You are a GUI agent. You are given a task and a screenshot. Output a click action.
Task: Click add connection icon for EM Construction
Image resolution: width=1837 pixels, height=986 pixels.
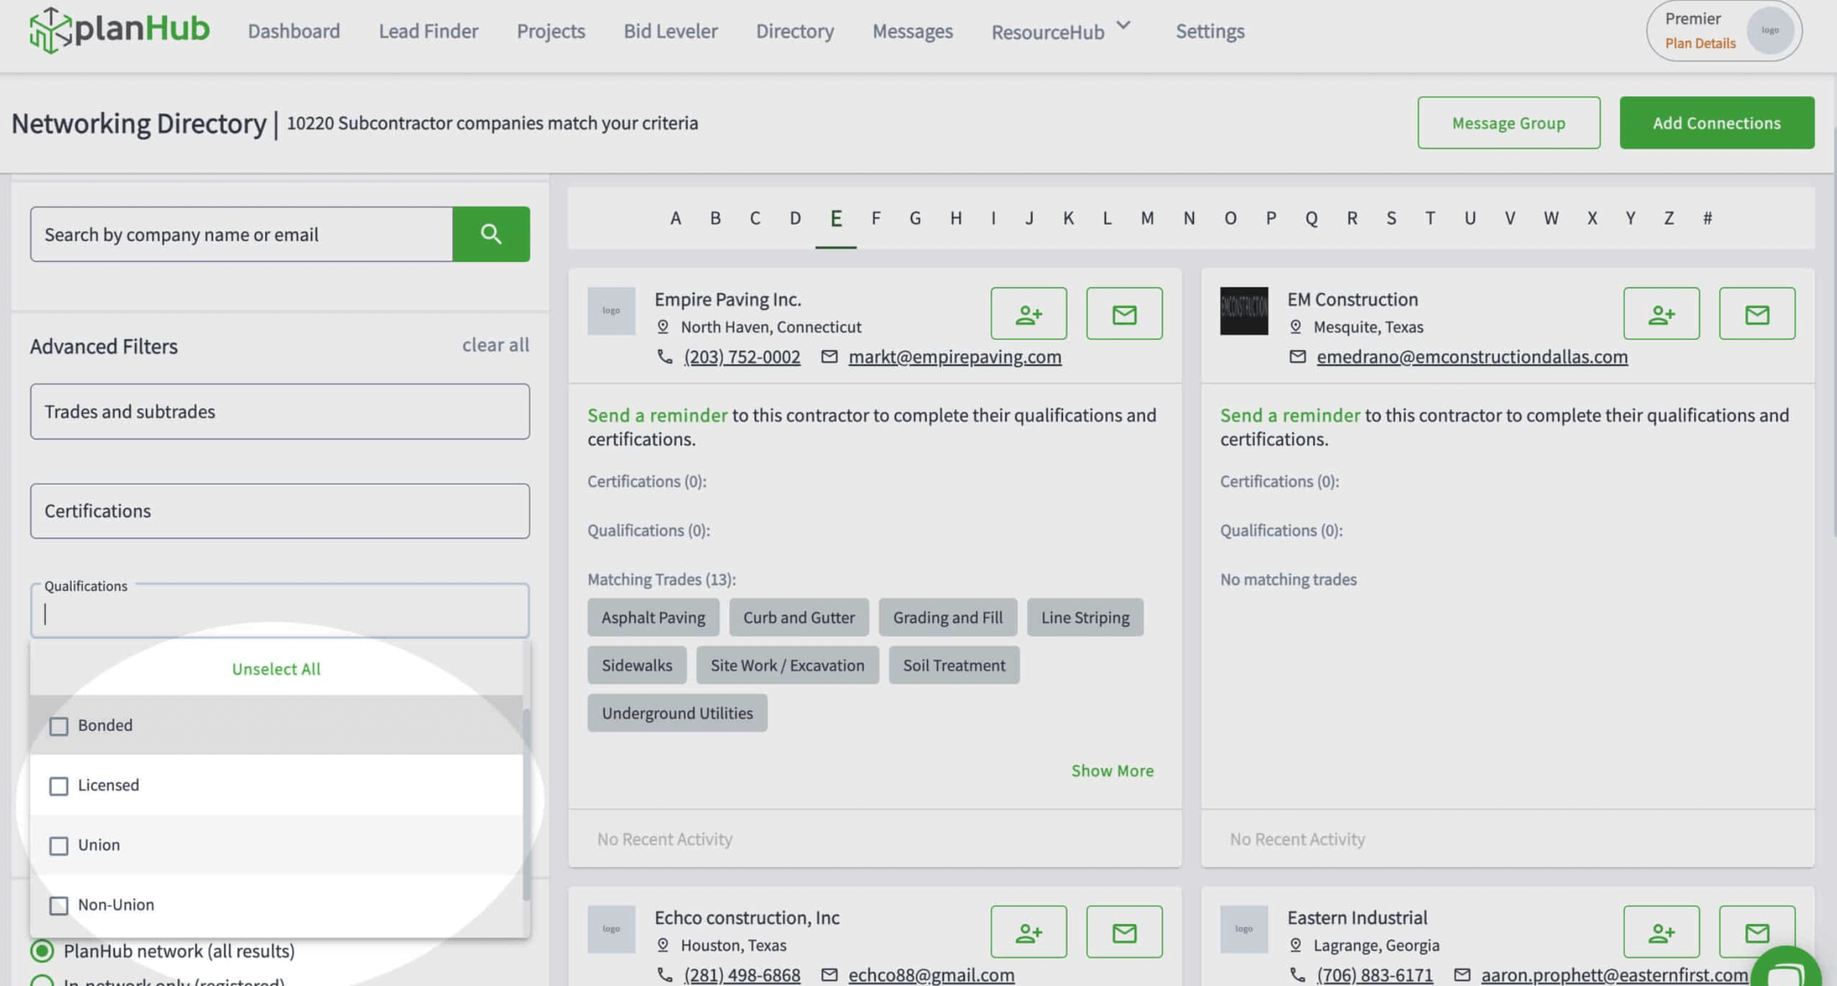click(x=1661, y=314)
